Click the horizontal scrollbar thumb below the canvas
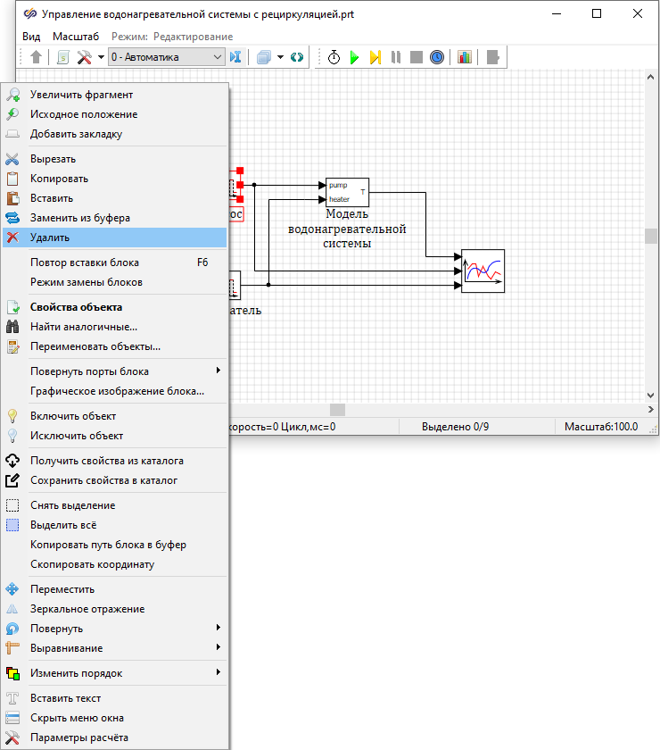660x750 pixels. [337, 410]
